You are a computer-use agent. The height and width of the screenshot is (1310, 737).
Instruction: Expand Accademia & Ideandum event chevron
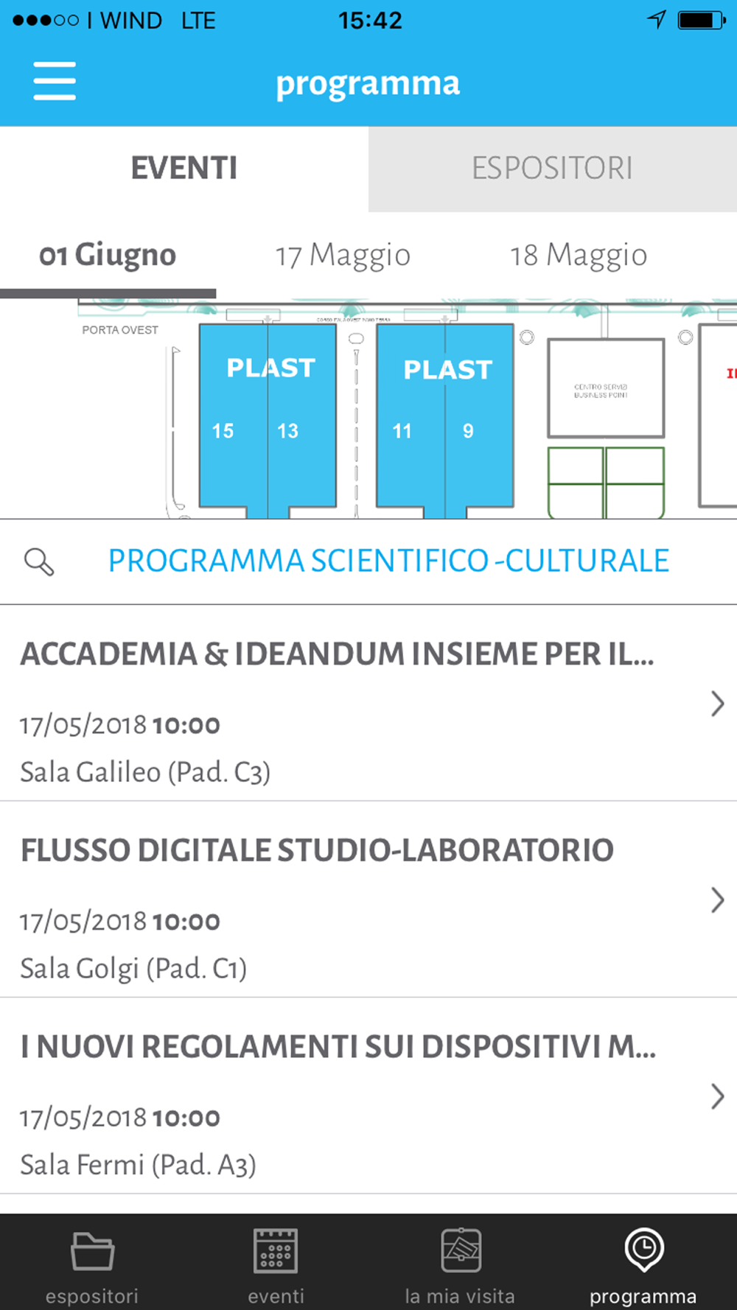pos(717,704)
